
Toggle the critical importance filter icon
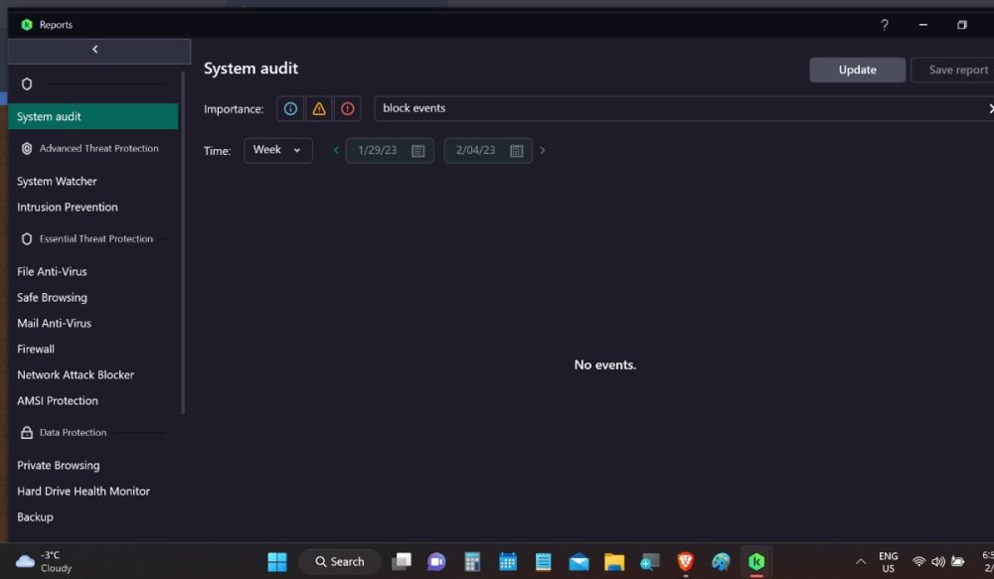pyautogui.click(x=347, y=109)
